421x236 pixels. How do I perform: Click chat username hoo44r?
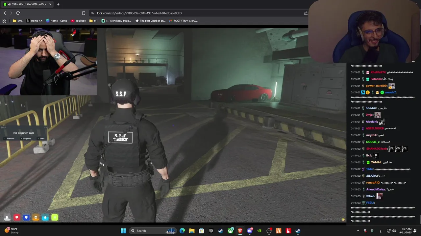(371, 108)
